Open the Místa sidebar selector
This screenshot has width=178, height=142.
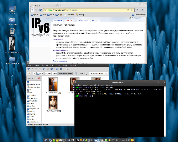point(30,78)
